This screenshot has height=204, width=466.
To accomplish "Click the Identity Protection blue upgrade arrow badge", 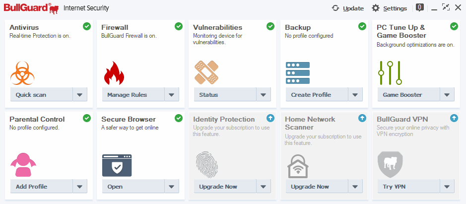I will [x=270, y=118].
